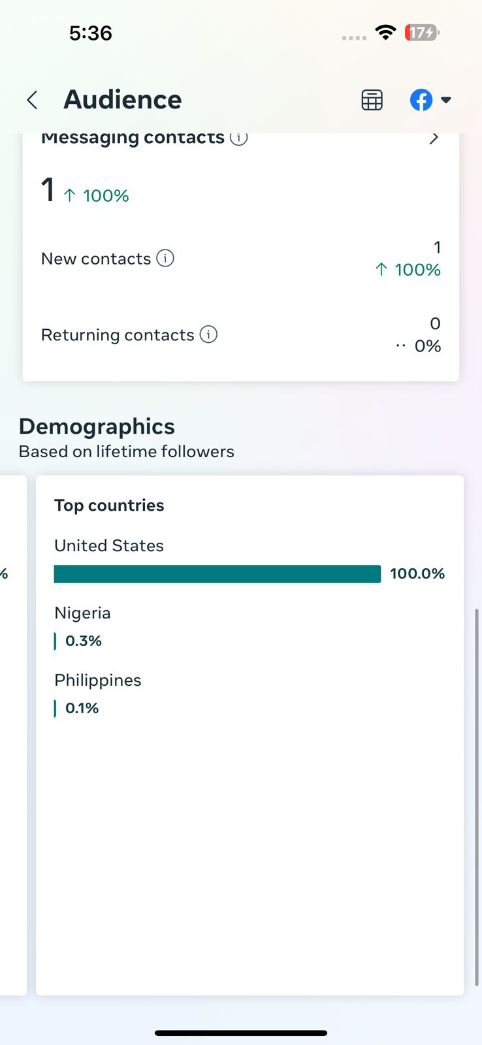
Task: Tap the Top countries card title
Action: pyautogui.click(x=109, y=506)
